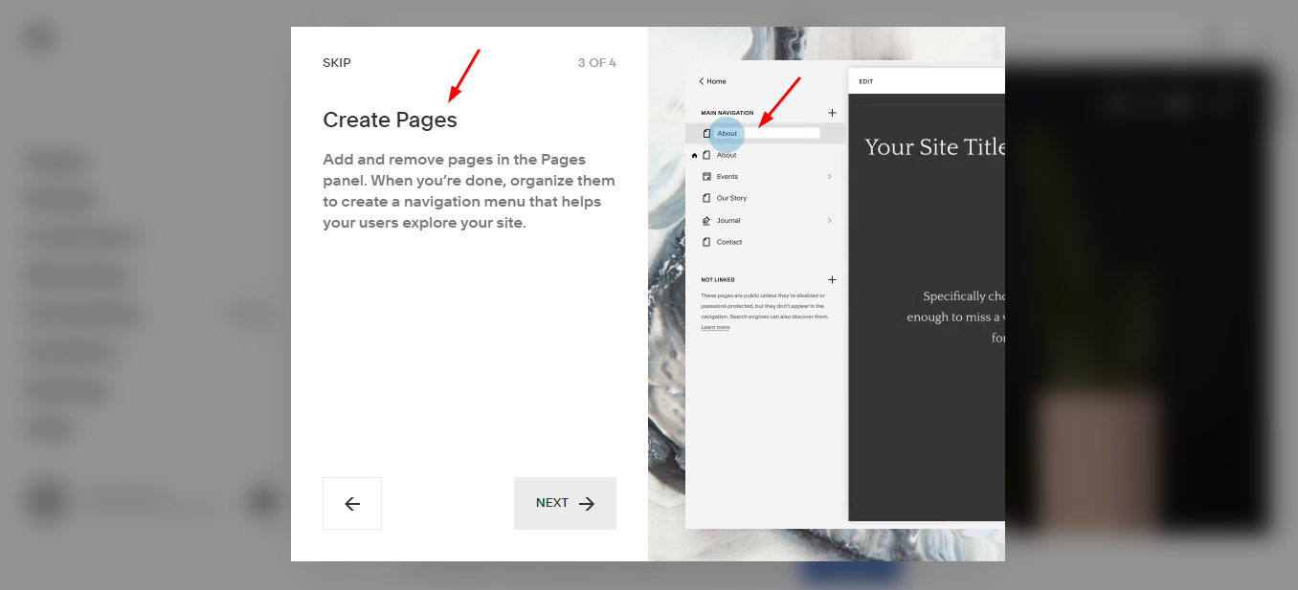This screenshot has width=1298, height=590.
Task: Click the "Add and remove pages" description text
Action: coord(469,191)
